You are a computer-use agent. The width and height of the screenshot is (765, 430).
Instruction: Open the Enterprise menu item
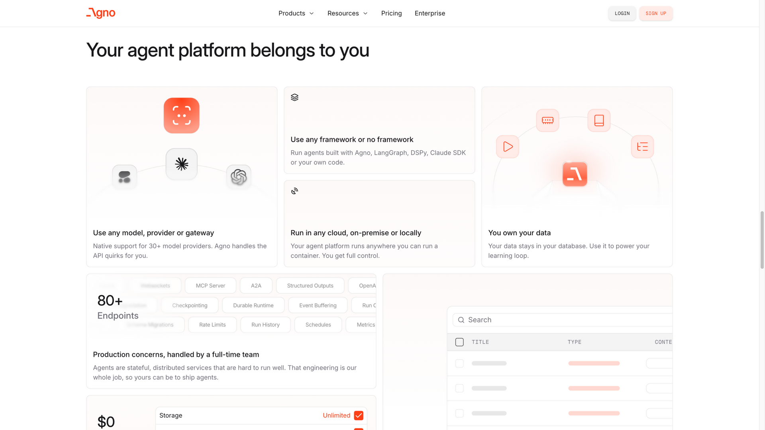pos(430,13)
